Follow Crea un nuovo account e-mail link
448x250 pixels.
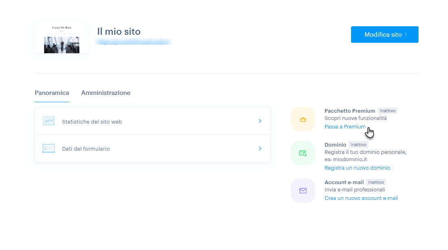(x=361, y=198)
